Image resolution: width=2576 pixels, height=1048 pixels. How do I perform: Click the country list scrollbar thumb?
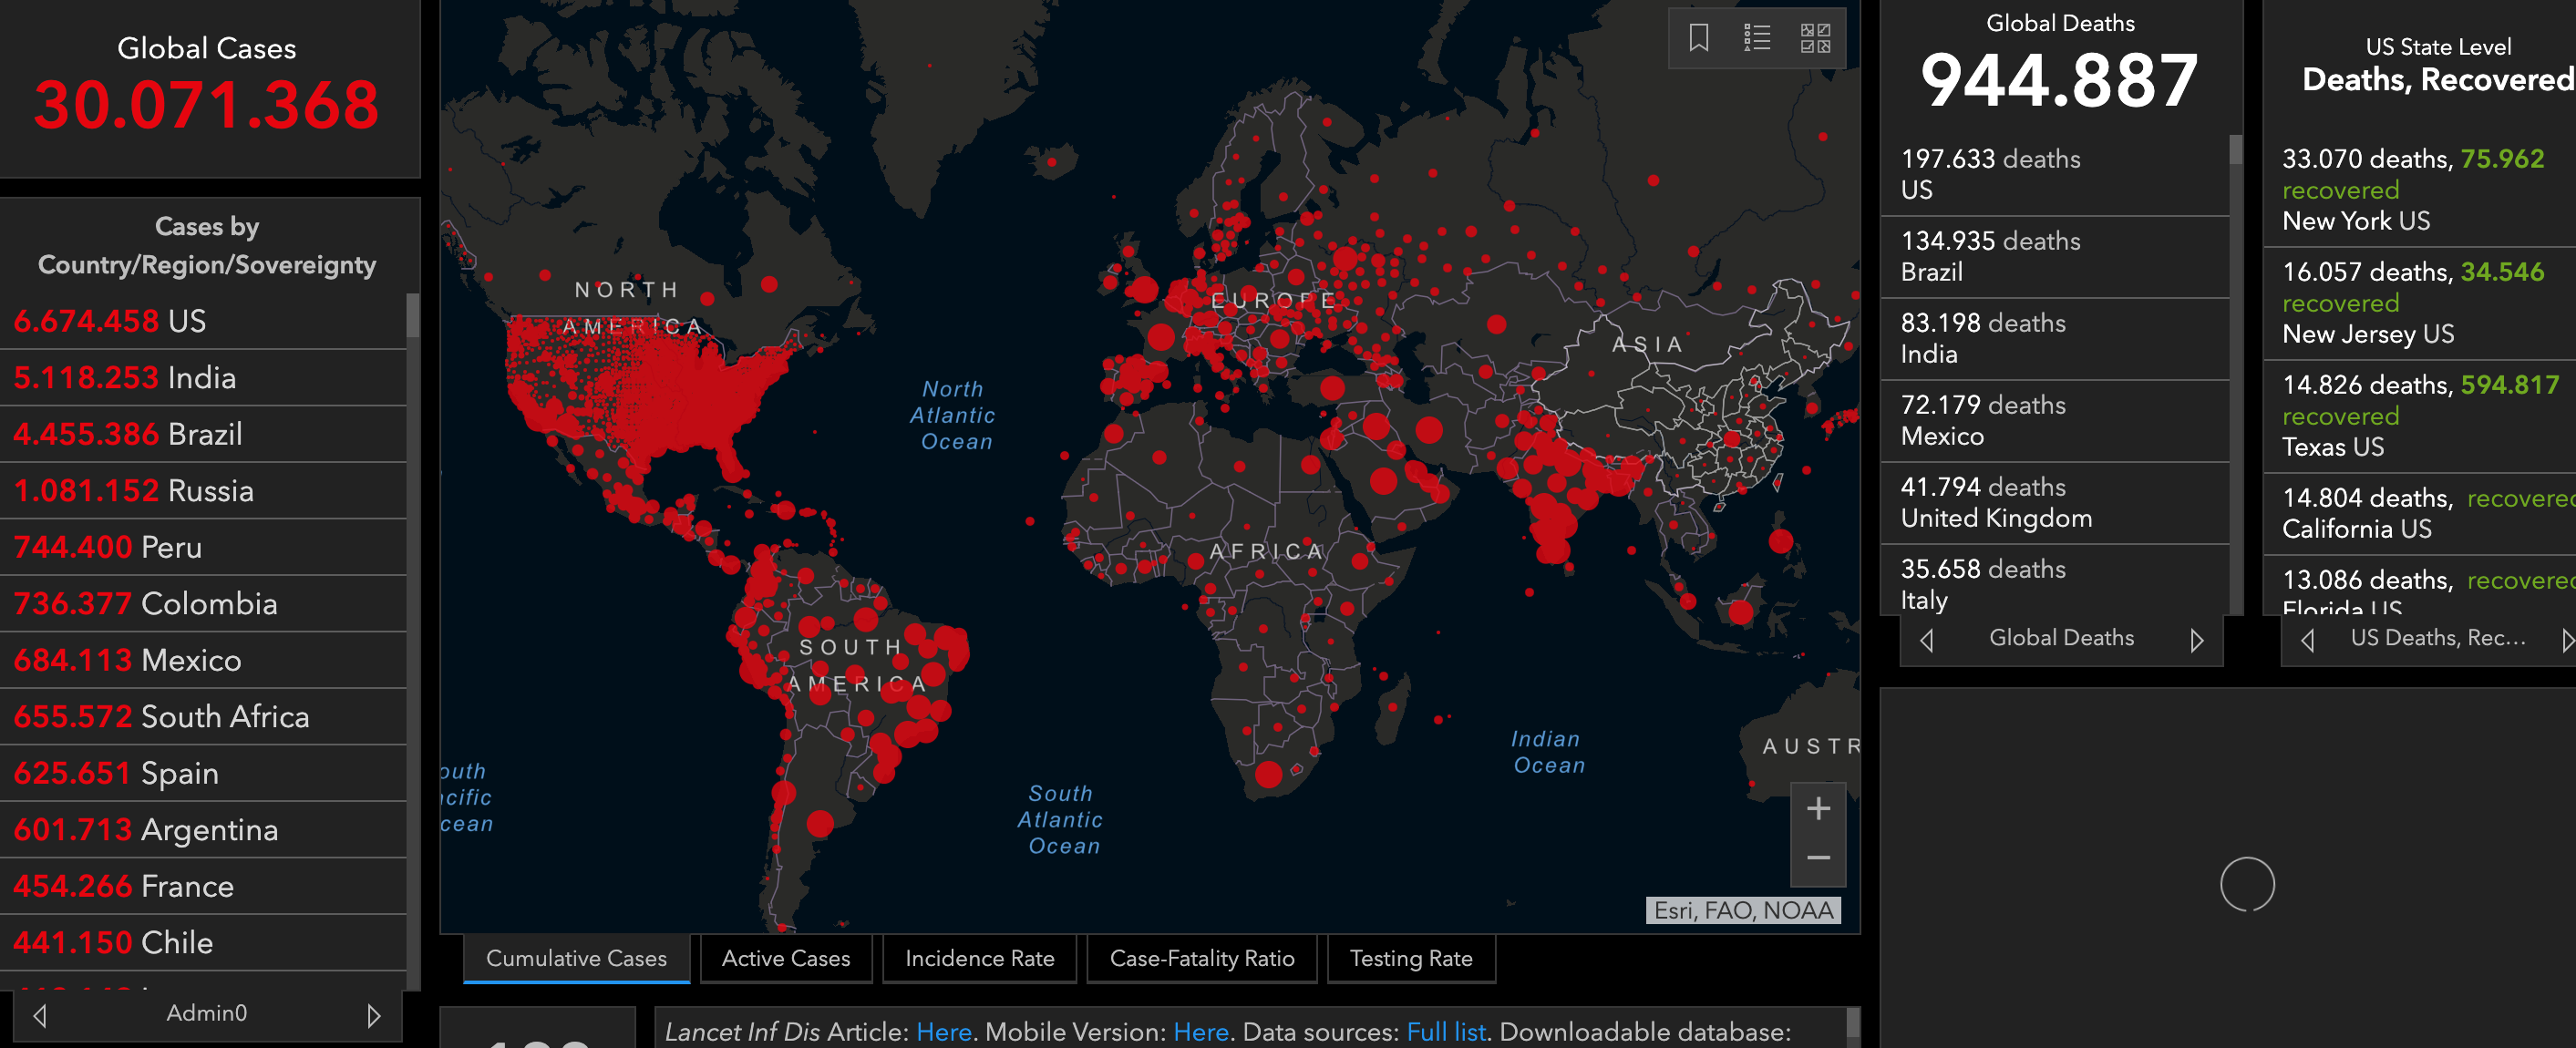click(412, 316)
